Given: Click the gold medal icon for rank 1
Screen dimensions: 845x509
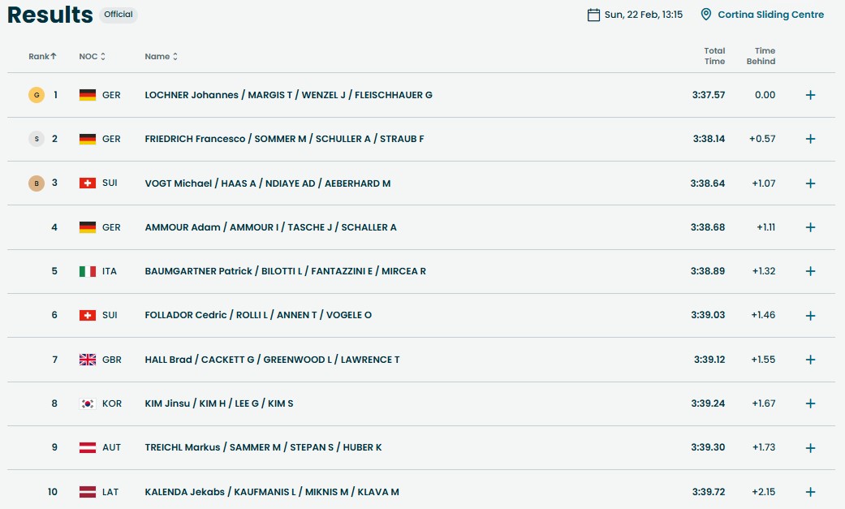Looking at the screenshot, I should pyautogui.click(x=36, y=95).
